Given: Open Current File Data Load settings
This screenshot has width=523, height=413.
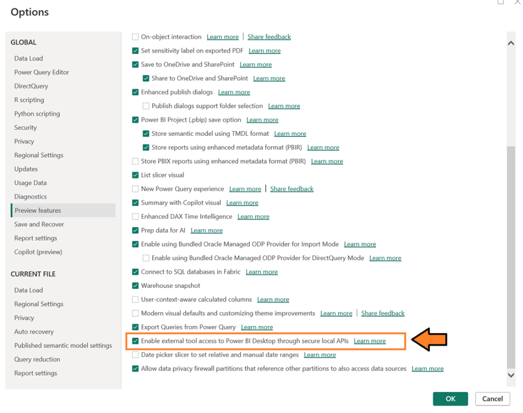Looking at the screenshot, I should 29,290.
